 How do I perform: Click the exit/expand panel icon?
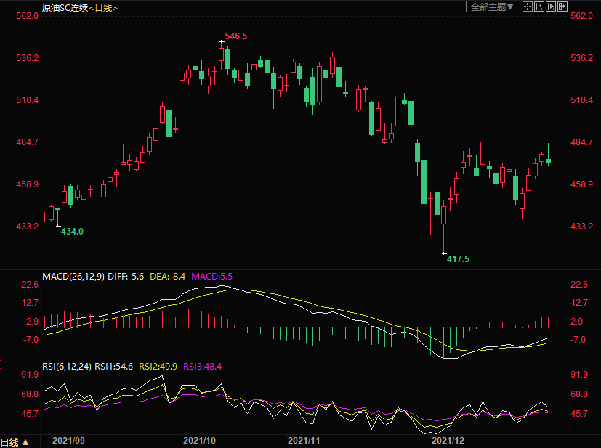pyautogui.click(x=561, y=7)
